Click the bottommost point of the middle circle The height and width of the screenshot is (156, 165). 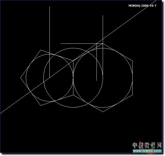pos(73,107)
